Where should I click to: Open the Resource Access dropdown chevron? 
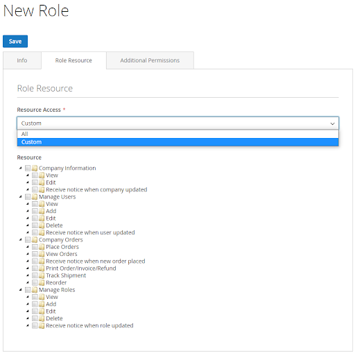[332, 123]
